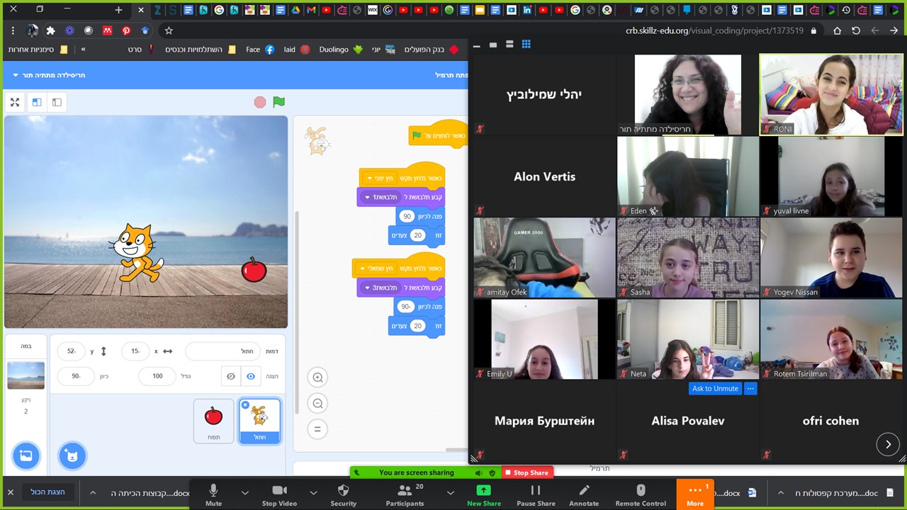Expand arrow next to Participants

[450, 492]
